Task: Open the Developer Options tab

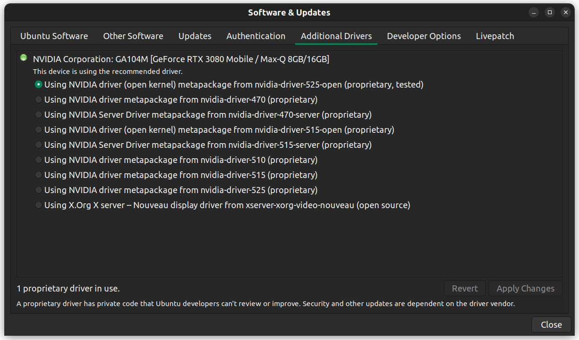Action: coord(423,36)
